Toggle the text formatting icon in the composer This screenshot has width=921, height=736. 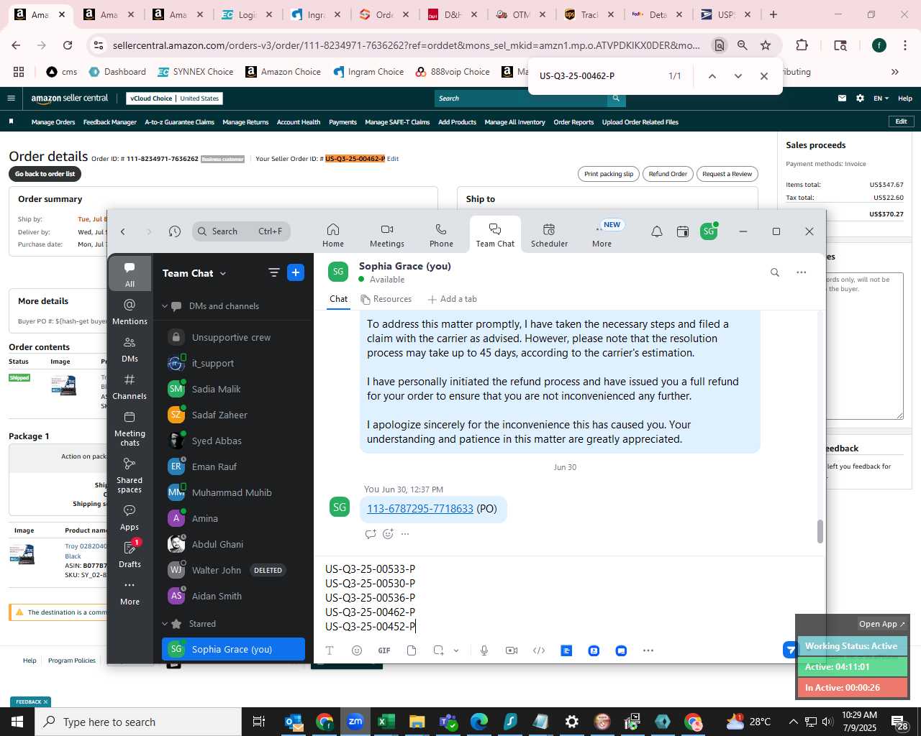pyautogui.click(x=330, y=650)
